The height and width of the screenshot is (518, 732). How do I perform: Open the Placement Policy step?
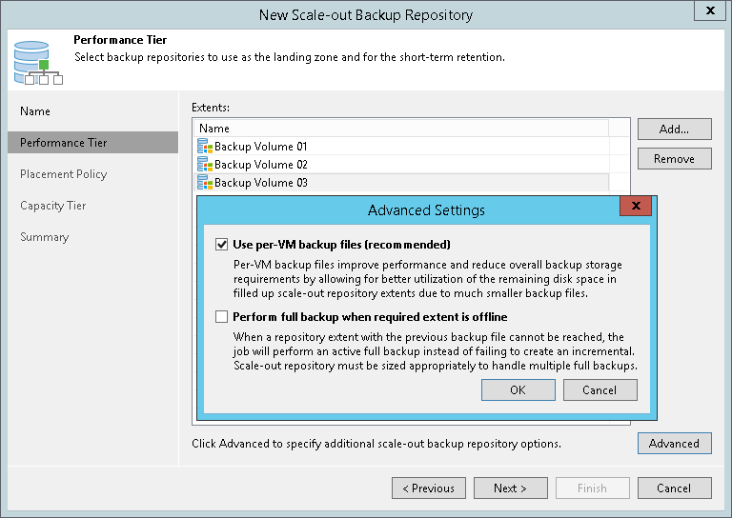64,174
